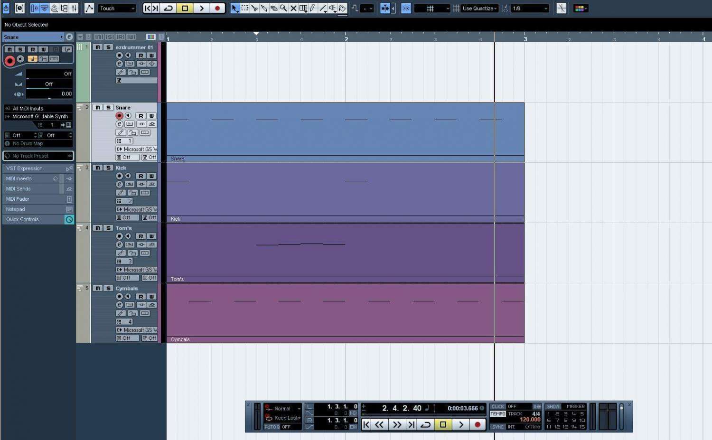712x440 pixels.
Task: Solo the Cymbals track
Action: (108, 289)
